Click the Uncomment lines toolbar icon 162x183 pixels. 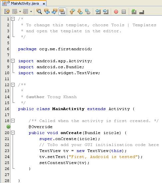pos(142,11)
